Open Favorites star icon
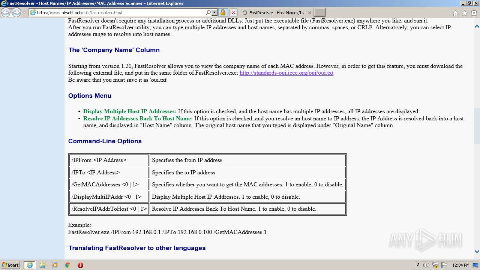Image resolution: width=480 pixels, height=270 pixels. click(465, 13)
